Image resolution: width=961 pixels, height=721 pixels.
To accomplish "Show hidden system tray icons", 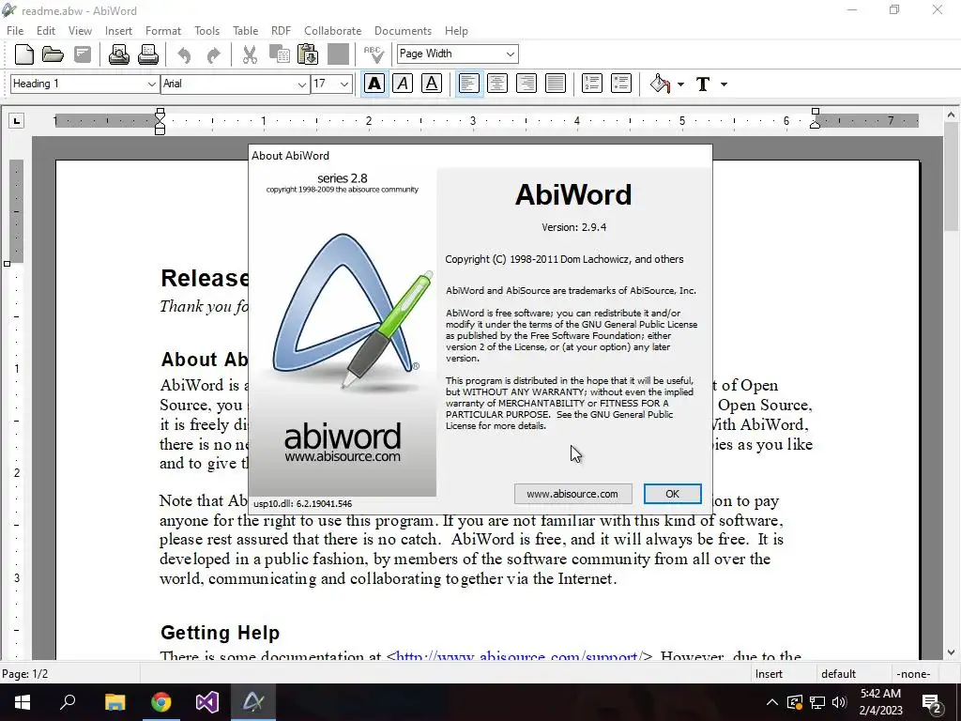I will point(772,702).
